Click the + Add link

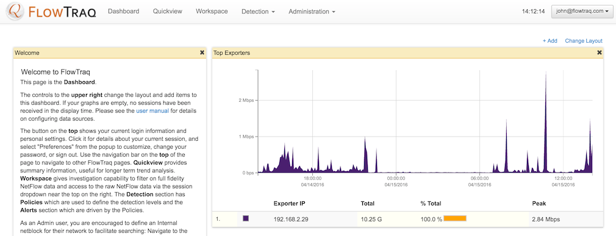click(x=550, y=41)
